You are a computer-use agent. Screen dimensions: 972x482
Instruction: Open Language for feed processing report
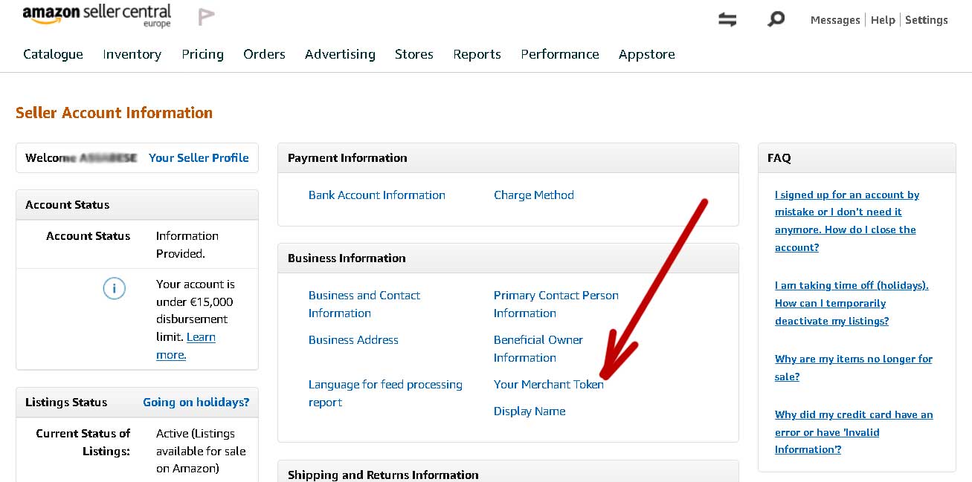(385, 393)
